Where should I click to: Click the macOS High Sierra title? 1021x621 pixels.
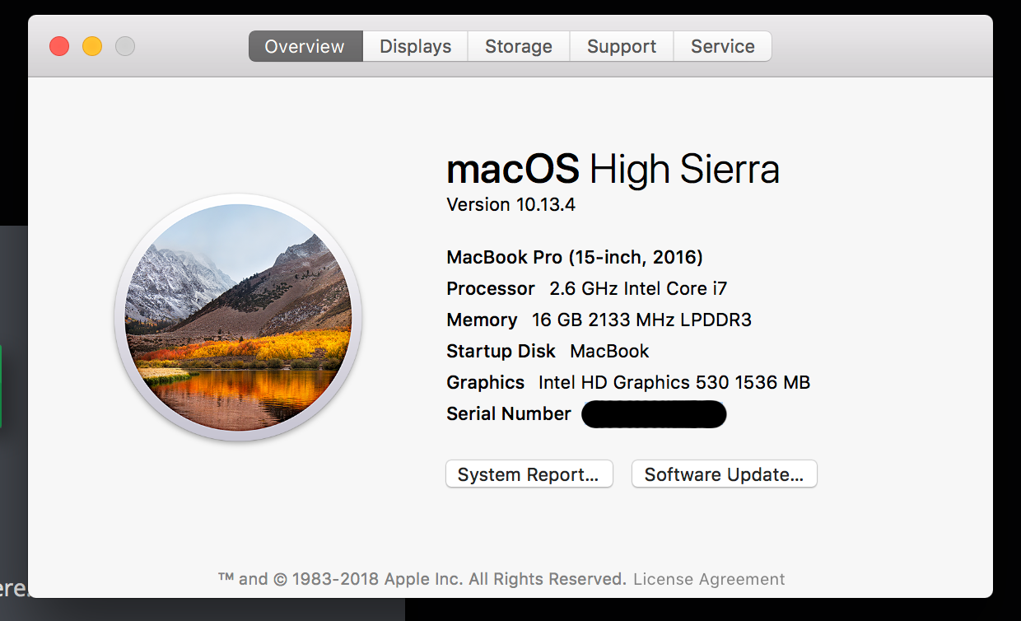click(613, 169)
